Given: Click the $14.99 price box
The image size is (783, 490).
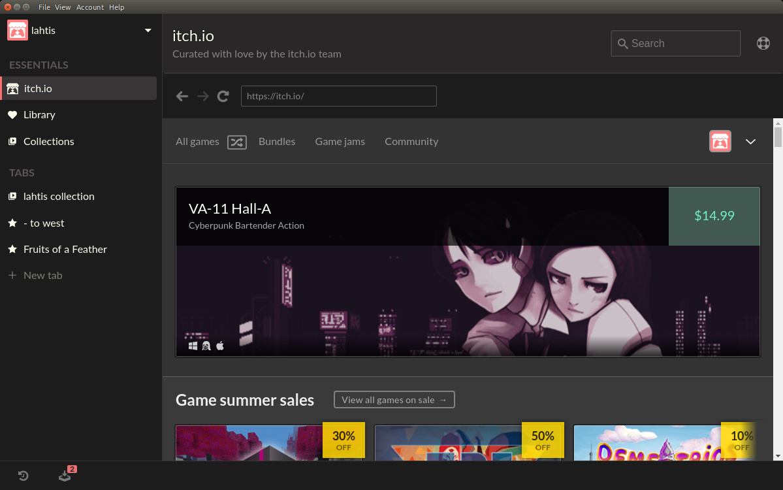Looking at the screenshot, I should (x=714, y=216).
